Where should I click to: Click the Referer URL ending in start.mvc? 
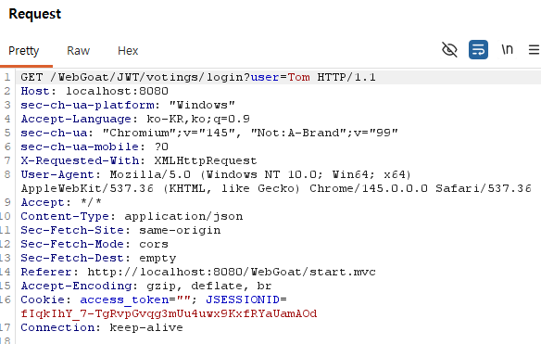[x=232, y=272]
